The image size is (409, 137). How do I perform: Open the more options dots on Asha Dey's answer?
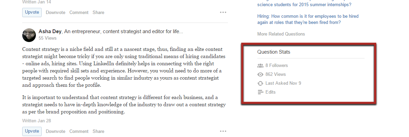pos(223,131)
